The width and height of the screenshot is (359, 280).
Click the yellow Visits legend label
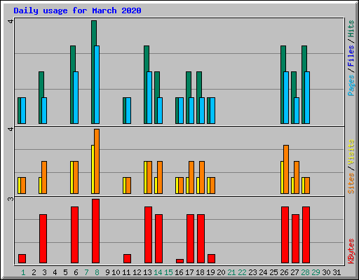(x=351, y=152)
